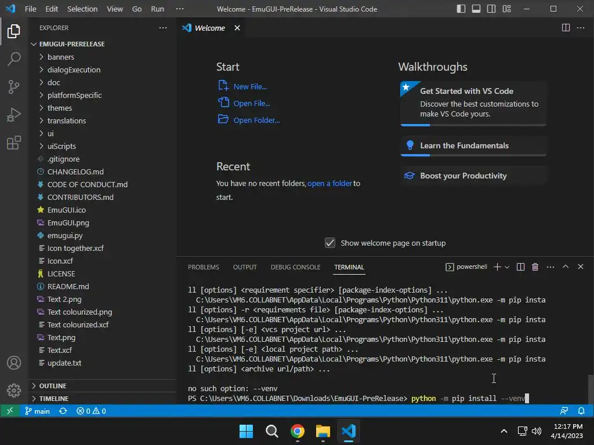The image size is (594, 445).
Task: Open emugui.py in the explorer
Action: [102, 235]
